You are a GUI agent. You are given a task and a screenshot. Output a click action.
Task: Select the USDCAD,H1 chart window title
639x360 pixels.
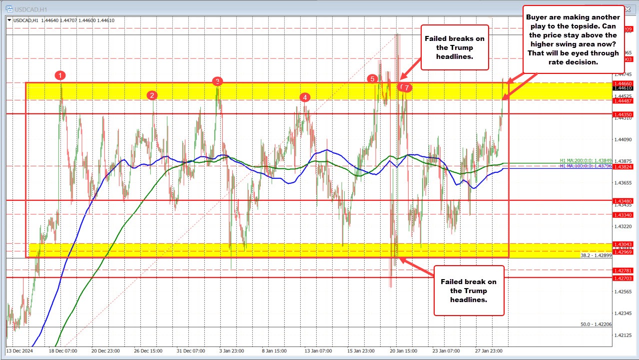point(30,9)
